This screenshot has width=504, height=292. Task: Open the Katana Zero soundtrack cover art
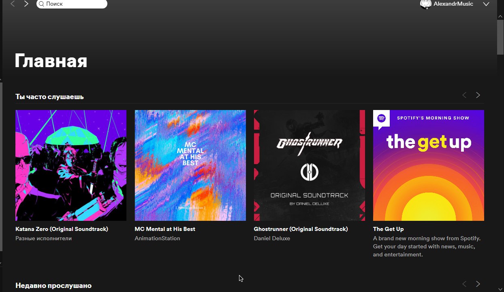tap(71, 165)
